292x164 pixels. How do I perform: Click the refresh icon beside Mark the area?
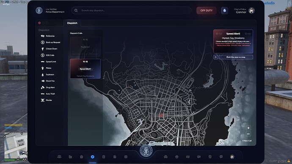(x=216, y=57)
